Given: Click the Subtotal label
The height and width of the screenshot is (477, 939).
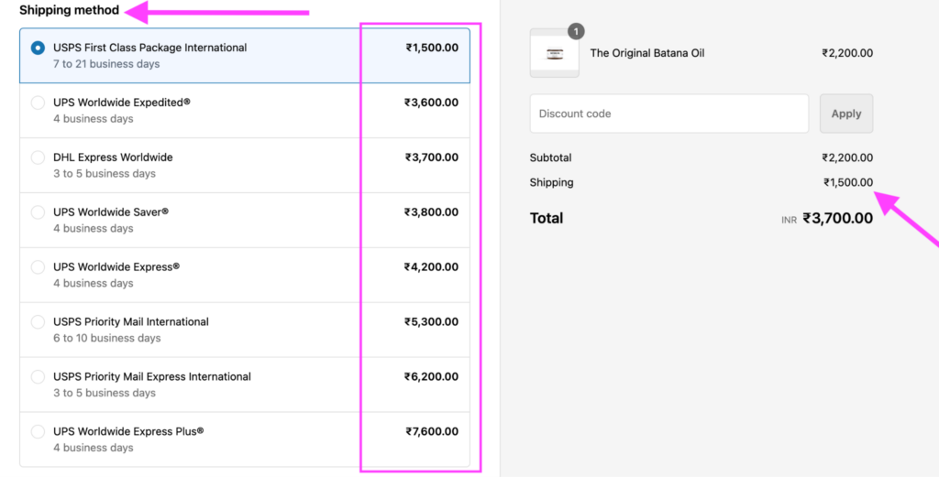Looking at the screenshot, I should (550, 157).
